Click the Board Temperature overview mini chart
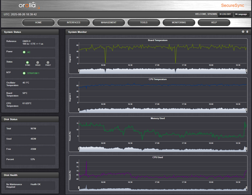The width and height of the screenshot is (252, 195). click(x=163, y=71)
